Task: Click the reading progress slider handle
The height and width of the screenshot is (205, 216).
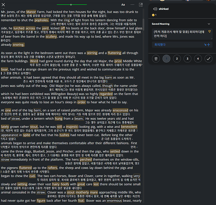Action: pyautogui.click(x=71, y=5)
